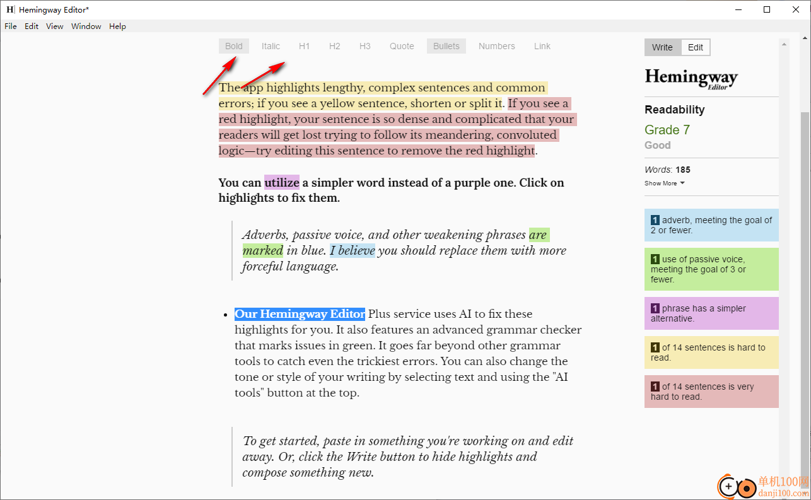
Task: Apply Numbers list formatting
Action: point(497,46)
